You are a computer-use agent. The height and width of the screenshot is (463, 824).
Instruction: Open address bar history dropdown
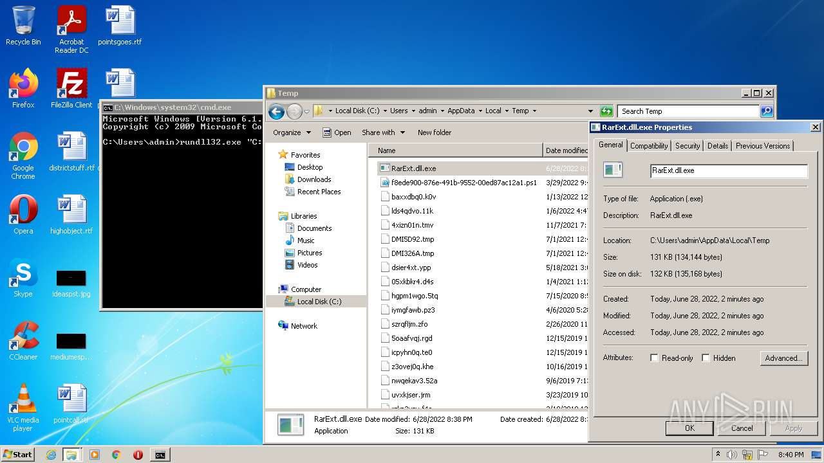click(x=590, y=111)
